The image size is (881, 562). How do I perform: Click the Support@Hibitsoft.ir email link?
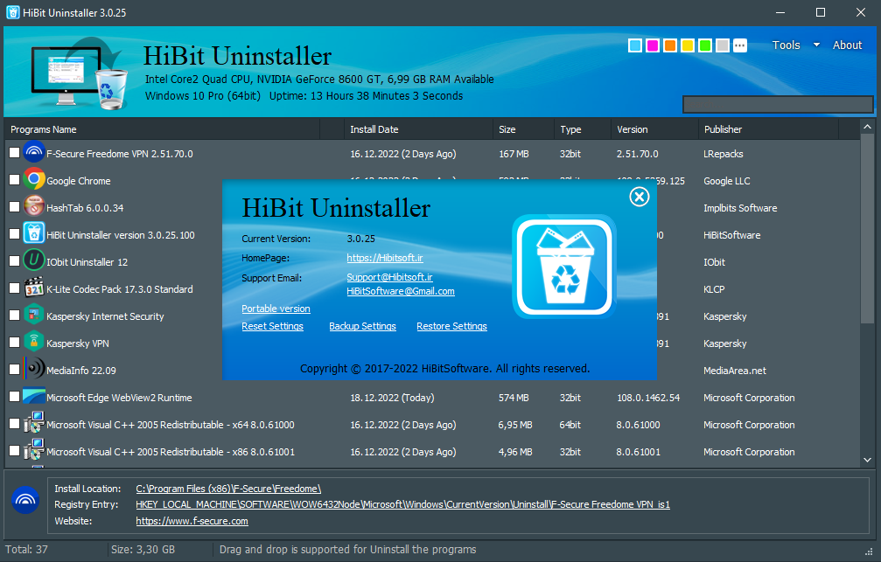point(389,277)
